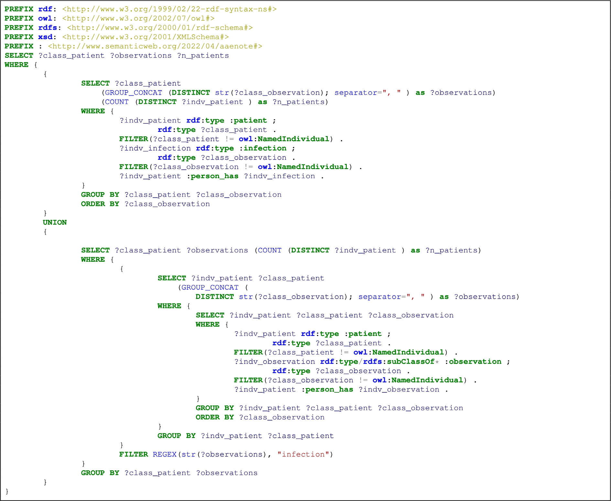Click '?n_patients' in the outermost SELECT line

tap(203, 56)
